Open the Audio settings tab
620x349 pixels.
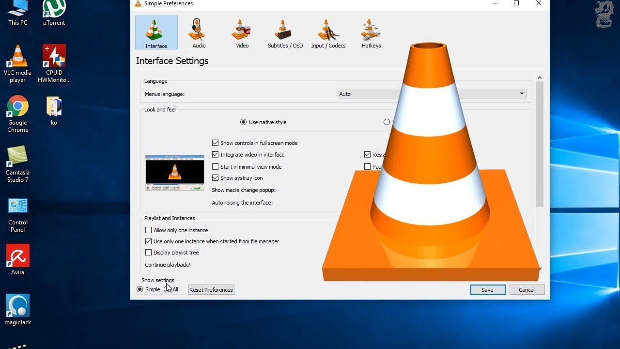(199, 32)
